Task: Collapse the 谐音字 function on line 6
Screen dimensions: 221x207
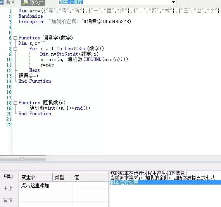Action: [x=15, y=38]
